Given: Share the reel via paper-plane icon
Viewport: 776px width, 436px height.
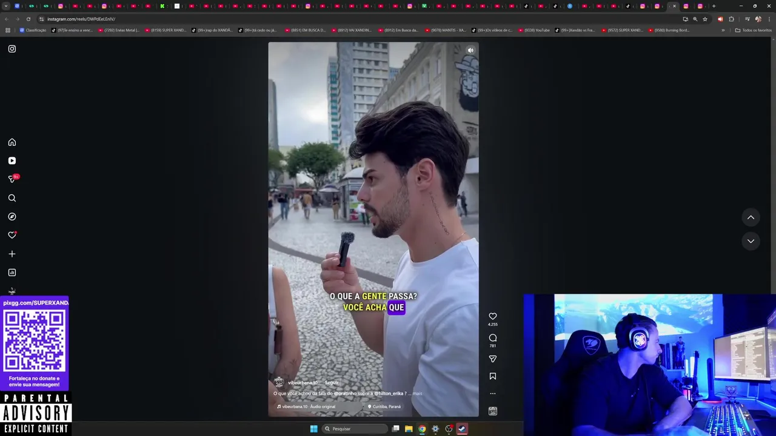Looking at the screenshot, I should (493, 359).
